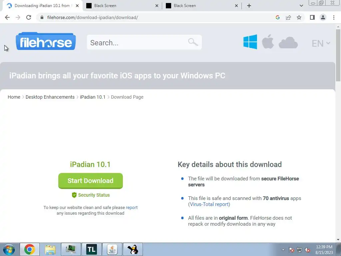Click the Google icon in address bar

277,17
